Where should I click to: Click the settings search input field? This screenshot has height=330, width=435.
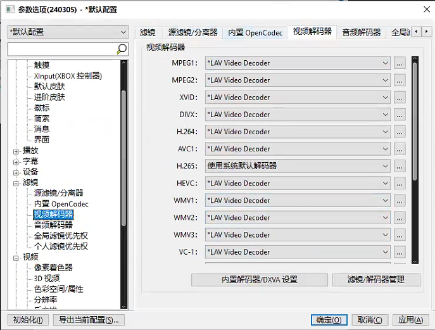[61, 49]
